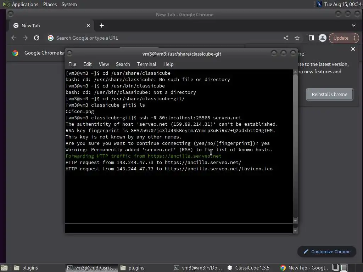Image resolution: width=363 pixels, height=272 pixels.
Task: Open the System menu in the top panel
Action: pyautogui.click(x=69, y=4)
